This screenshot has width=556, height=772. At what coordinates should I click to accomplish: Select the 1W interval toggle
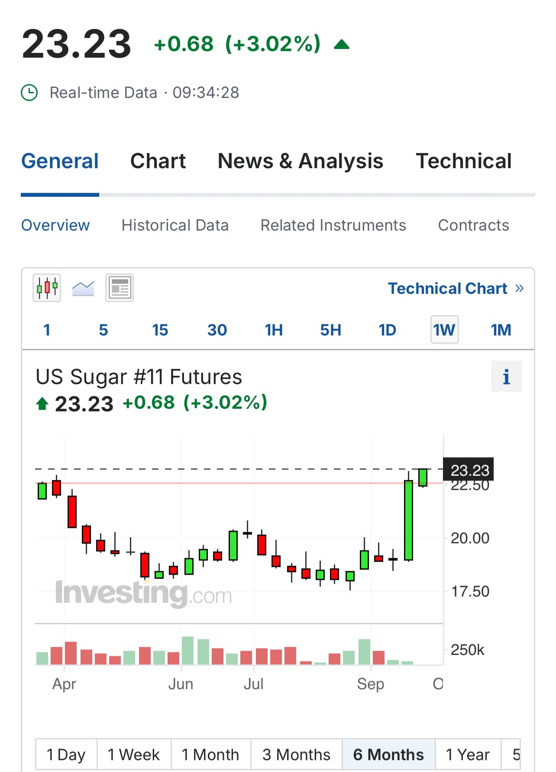coord(444,330)
